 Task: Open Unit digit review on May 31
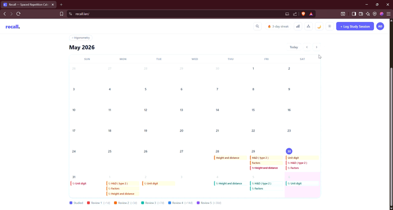coord(87,184)
